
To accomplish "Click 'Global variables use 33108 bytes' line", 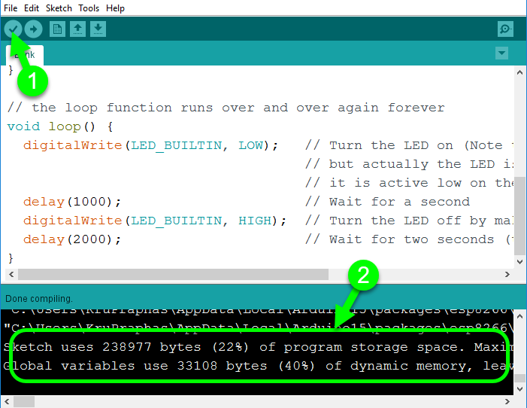I will click(259, 366).
